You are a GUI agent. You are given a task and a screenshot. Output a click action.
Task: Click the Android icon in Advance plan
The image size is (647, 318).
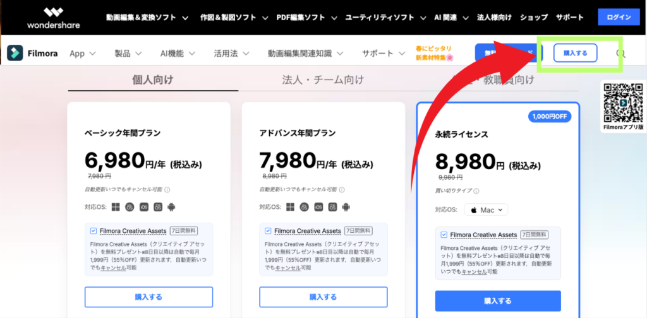[x=346, y=207]
